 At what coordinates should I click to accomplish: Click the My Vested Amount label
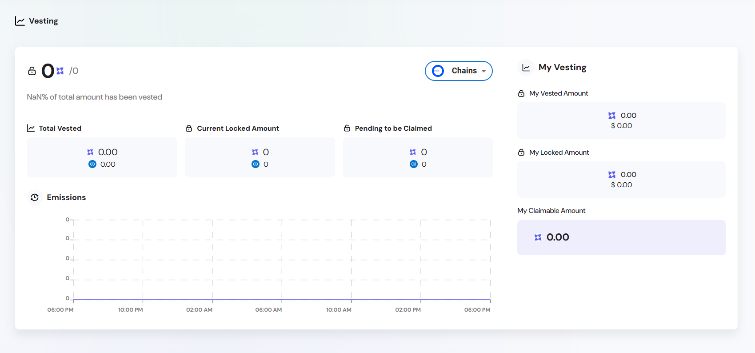pos(559,93)
